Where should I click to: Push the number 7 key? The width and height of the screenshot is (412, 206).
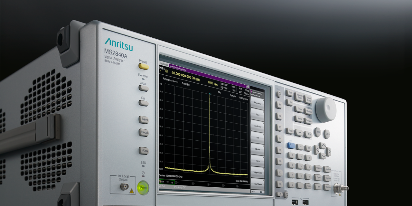[x=291, y=155]
